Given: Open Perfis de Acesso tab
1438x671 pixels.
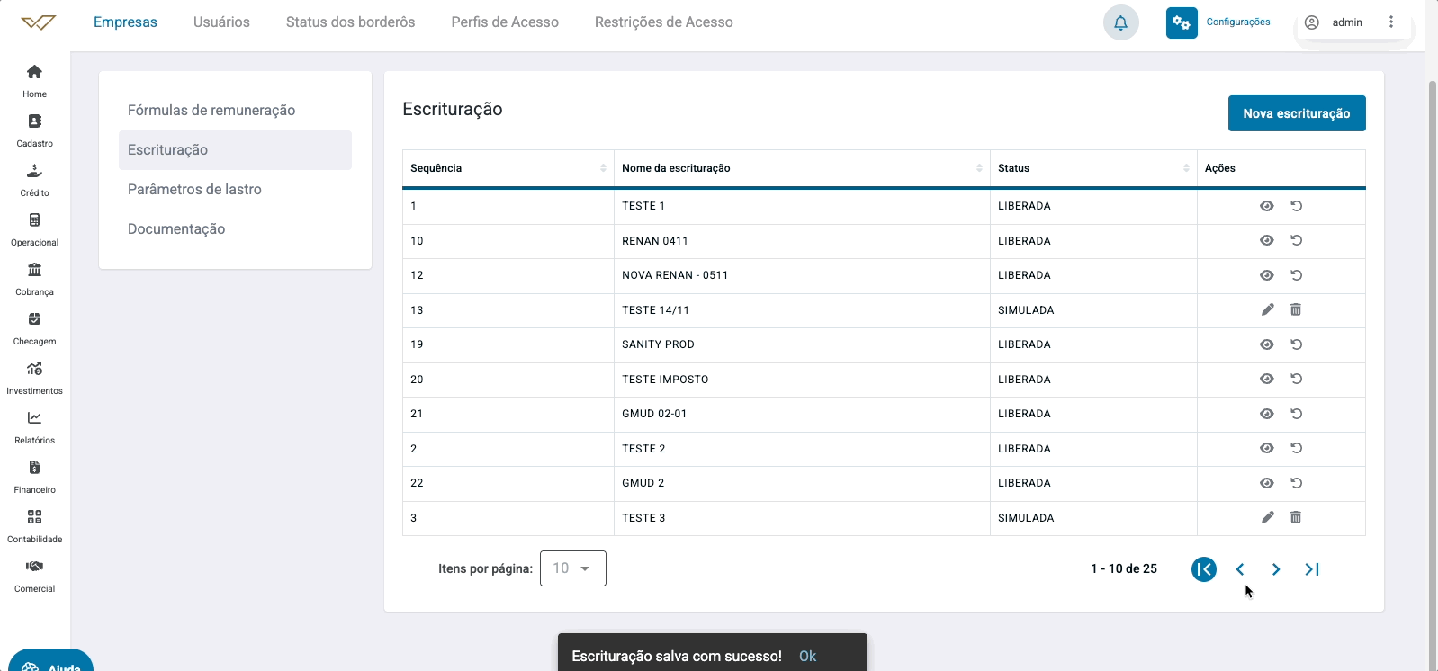Looking at the screenshot, I should coord(505,22).
